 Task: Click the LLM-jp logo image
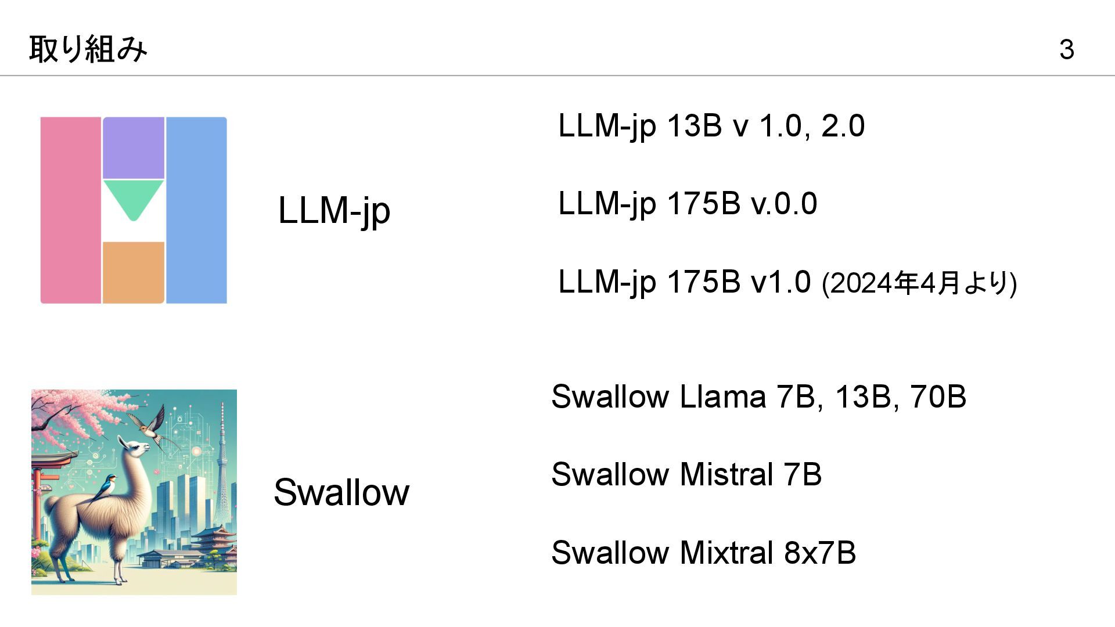click(x=134, y=210)
